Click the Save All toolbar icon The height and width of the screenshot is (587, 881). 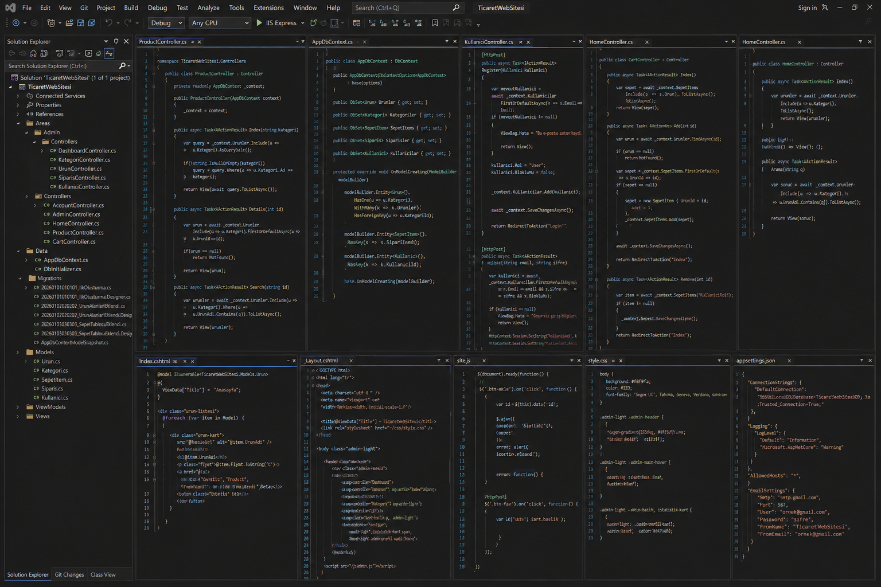[92, 23]
